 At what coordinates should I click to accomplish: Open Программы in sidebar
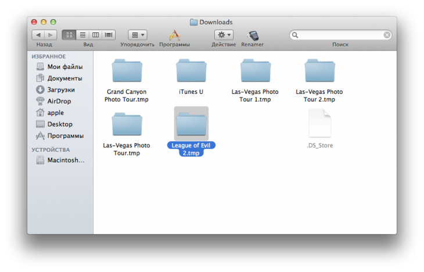(x=60, y=136)
